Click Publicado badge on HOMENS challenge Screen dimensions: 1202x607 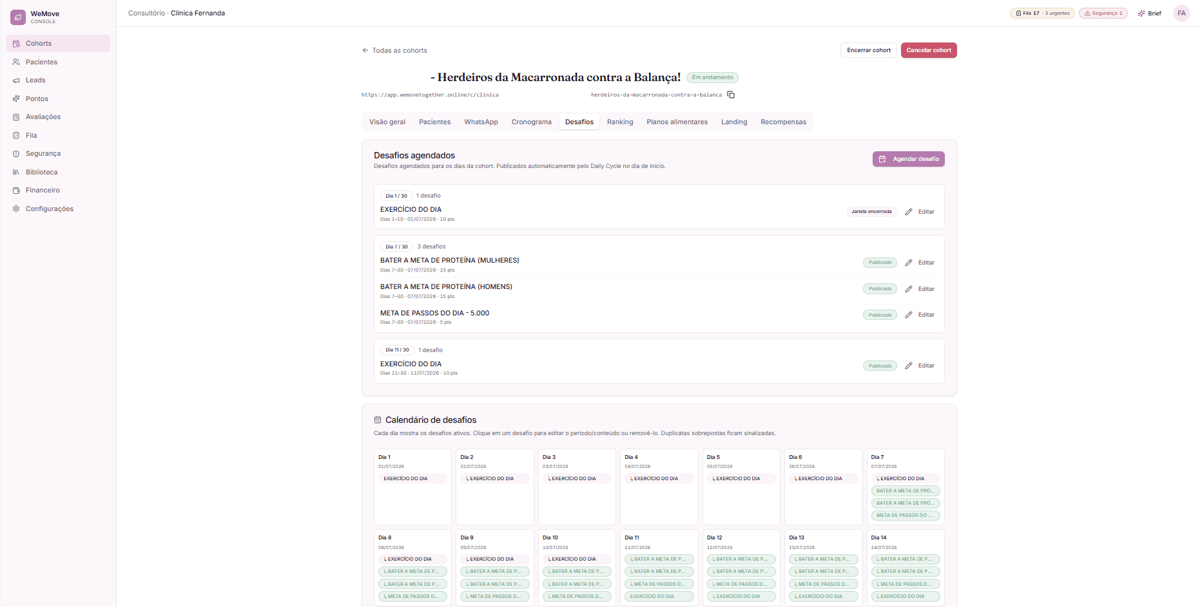880,289
